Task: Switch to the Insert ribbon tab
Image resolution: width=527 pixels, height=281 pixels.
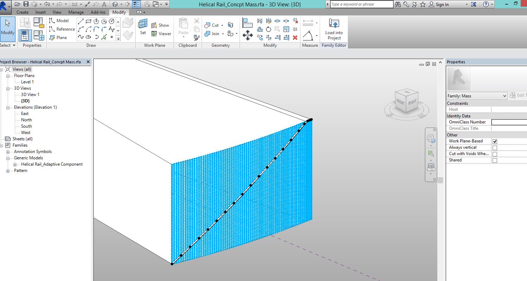Action: 40,12
